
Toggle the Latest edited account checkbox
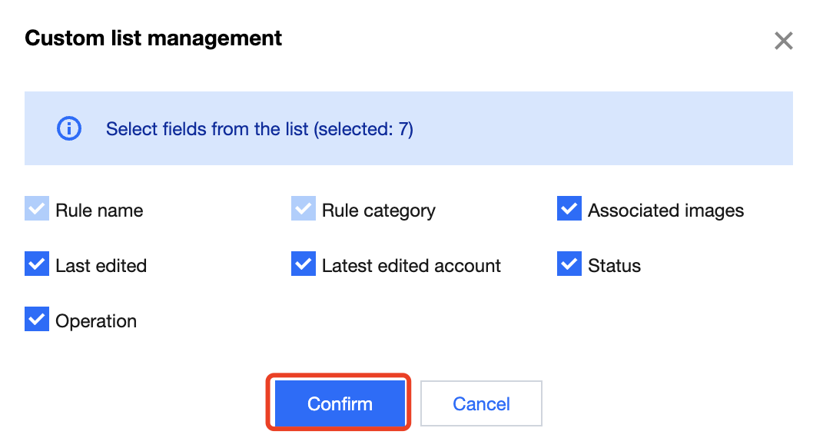[x=304, y=265]
